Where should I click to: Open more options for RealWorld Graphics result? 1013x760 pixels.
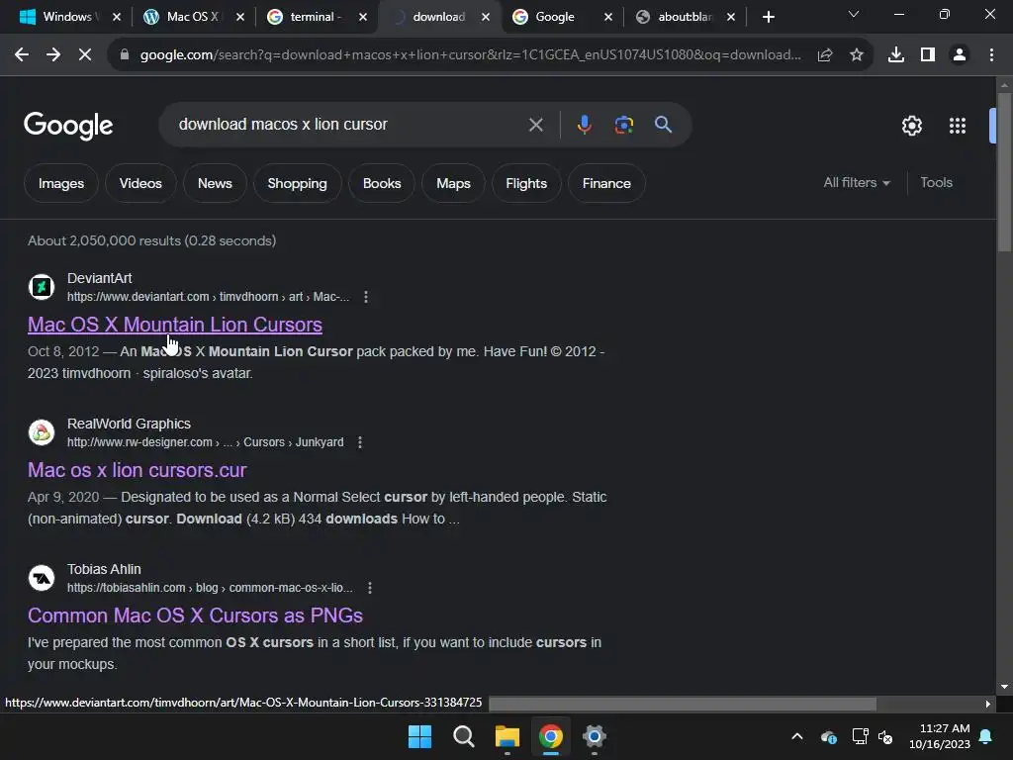coord(360,442)
